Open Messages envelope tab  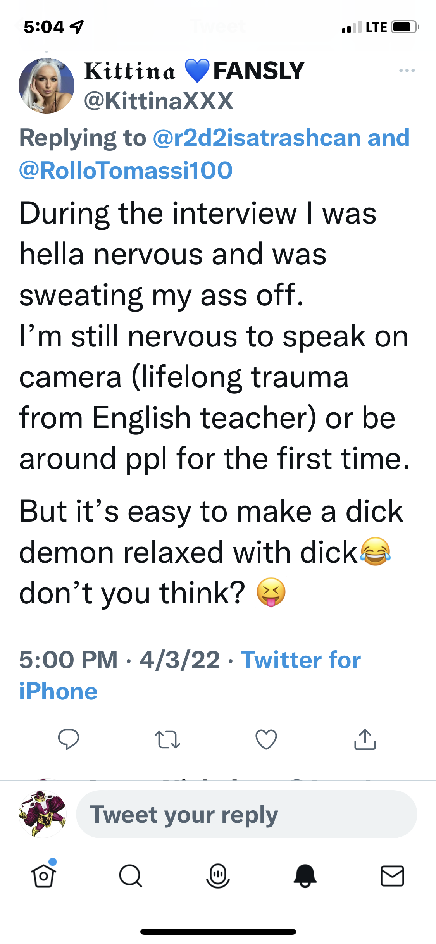pyautogui.click(x=392, y=876)
